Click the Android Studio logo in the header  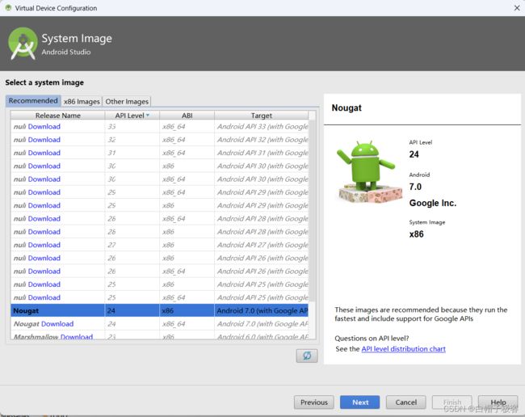coord(23,44)
